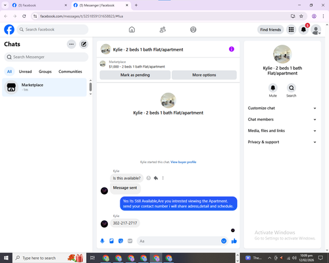This screenshot has height=263, width=329.
Task: Expand Privacy & support section
Action: 282,142
